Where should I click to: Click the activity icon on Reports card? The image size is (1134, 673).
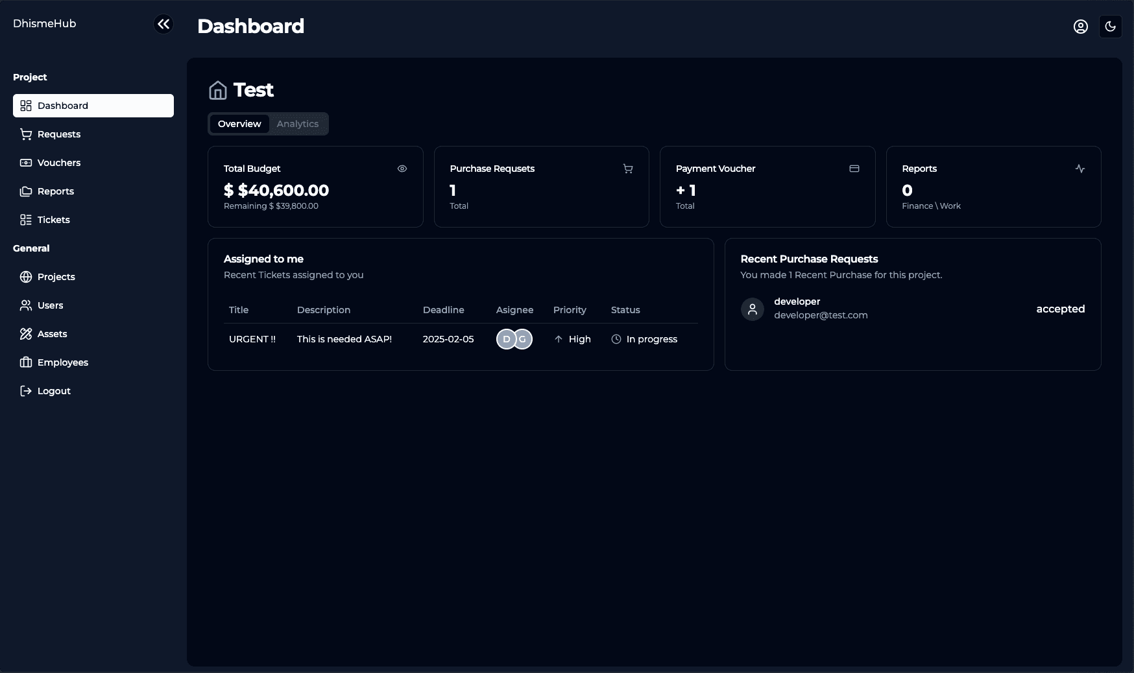1080,169
